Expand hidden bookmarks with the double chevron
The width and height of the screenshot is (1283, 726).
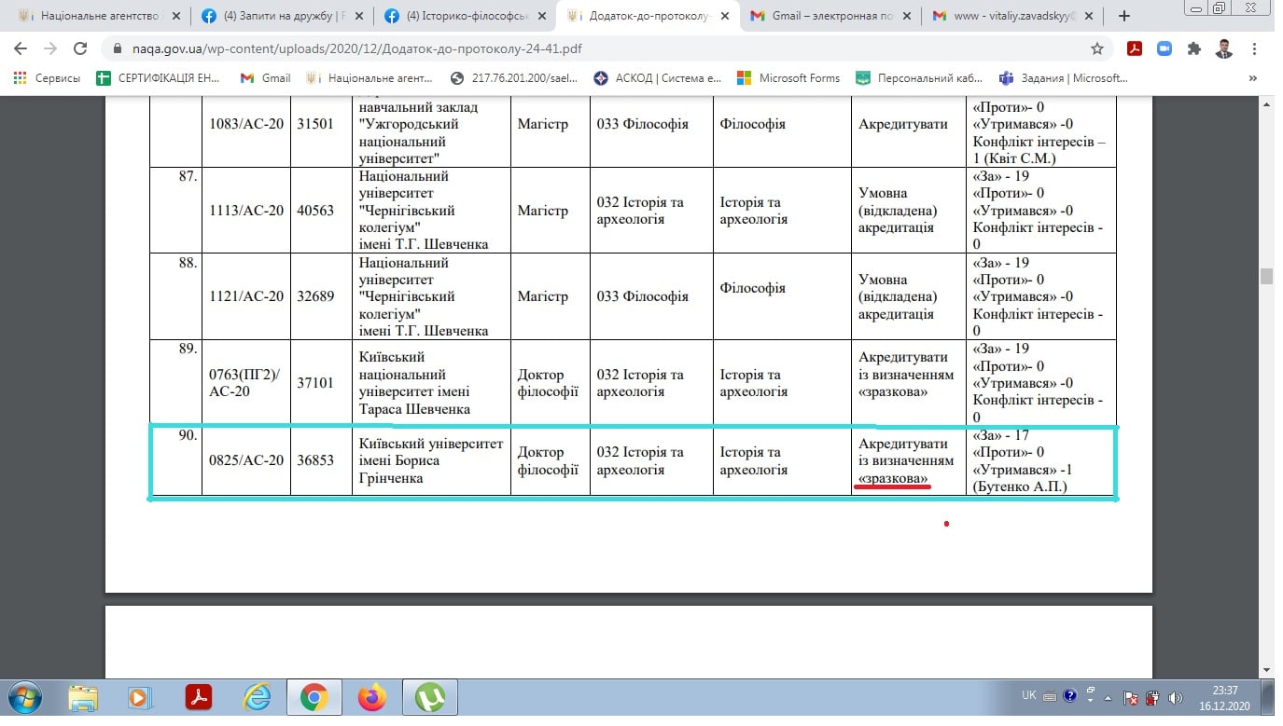[x=1253, y=78]
